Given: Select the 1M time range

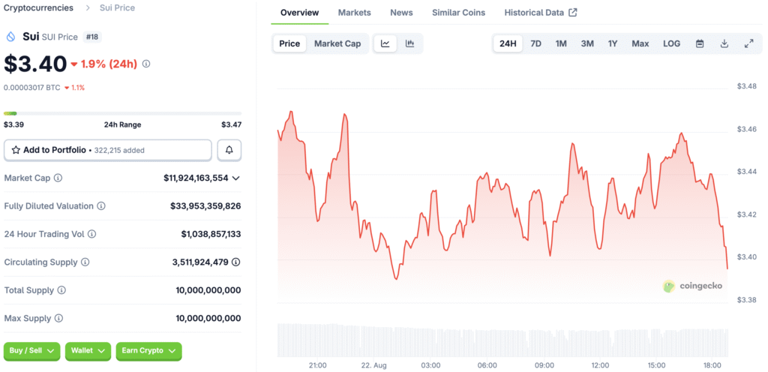Looking at the screenshot, I should tap(561, 43).
